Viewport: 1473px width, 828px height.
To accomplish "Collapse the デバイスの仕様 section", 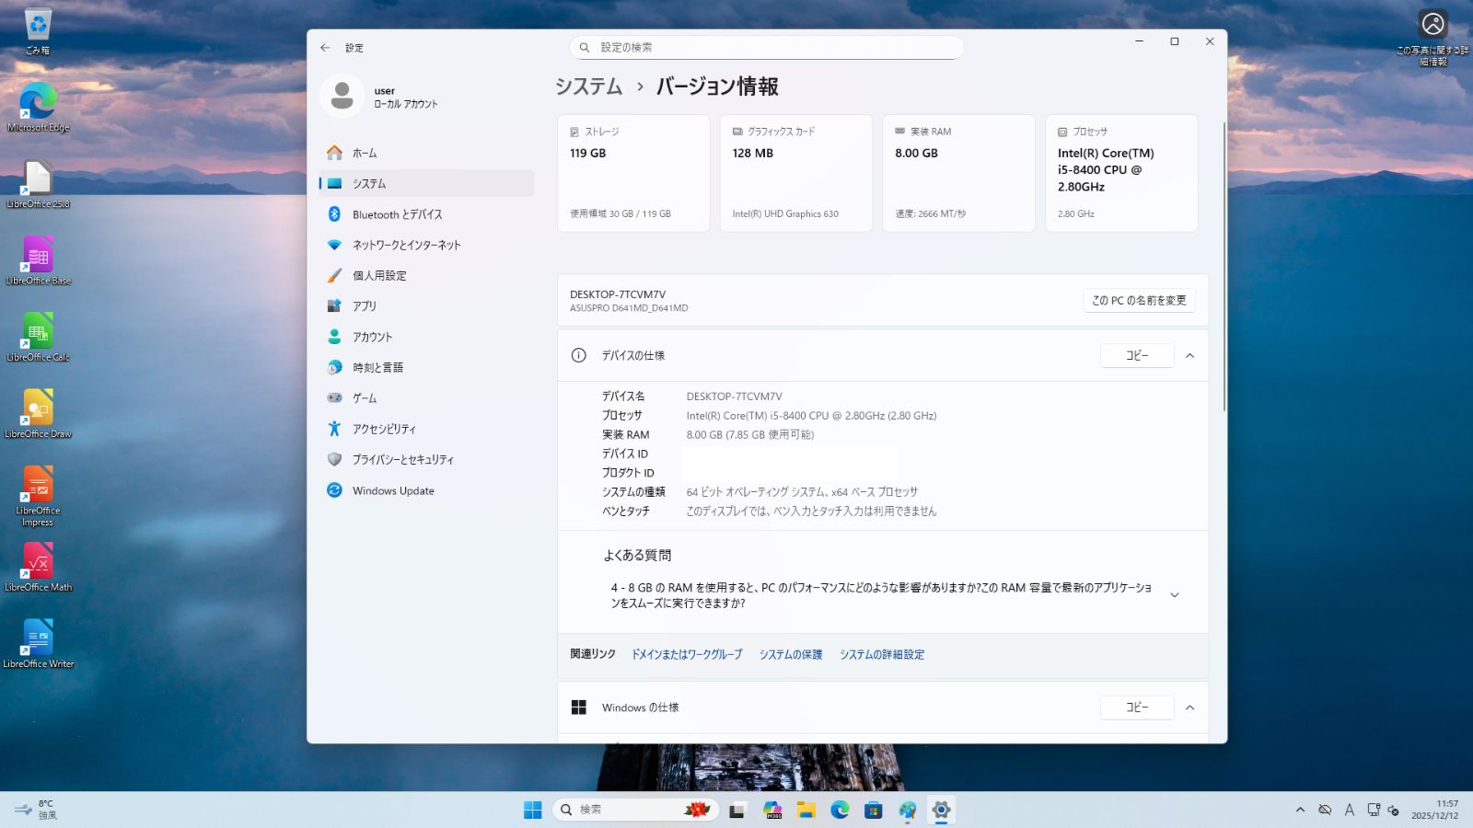I will (1190, 355).
